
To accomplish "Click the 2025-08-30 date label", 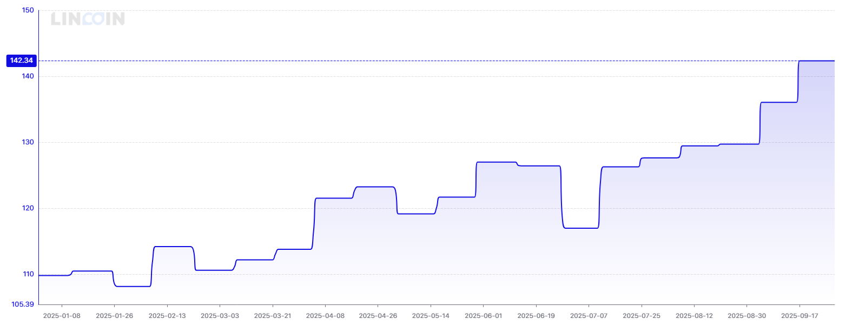I will [x=746, y=315].
